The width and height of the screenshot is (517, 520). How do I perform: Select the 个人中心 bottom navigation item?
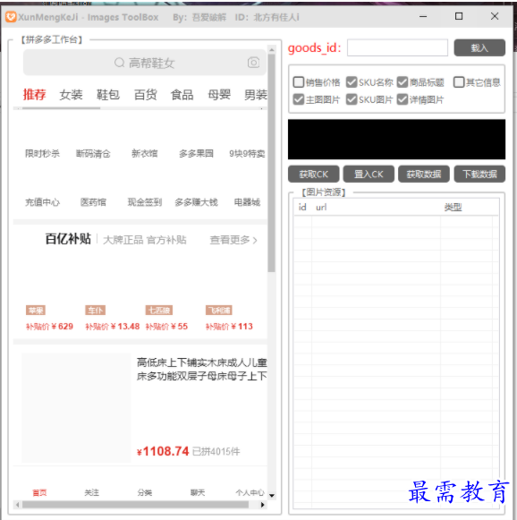click(250, 492)
